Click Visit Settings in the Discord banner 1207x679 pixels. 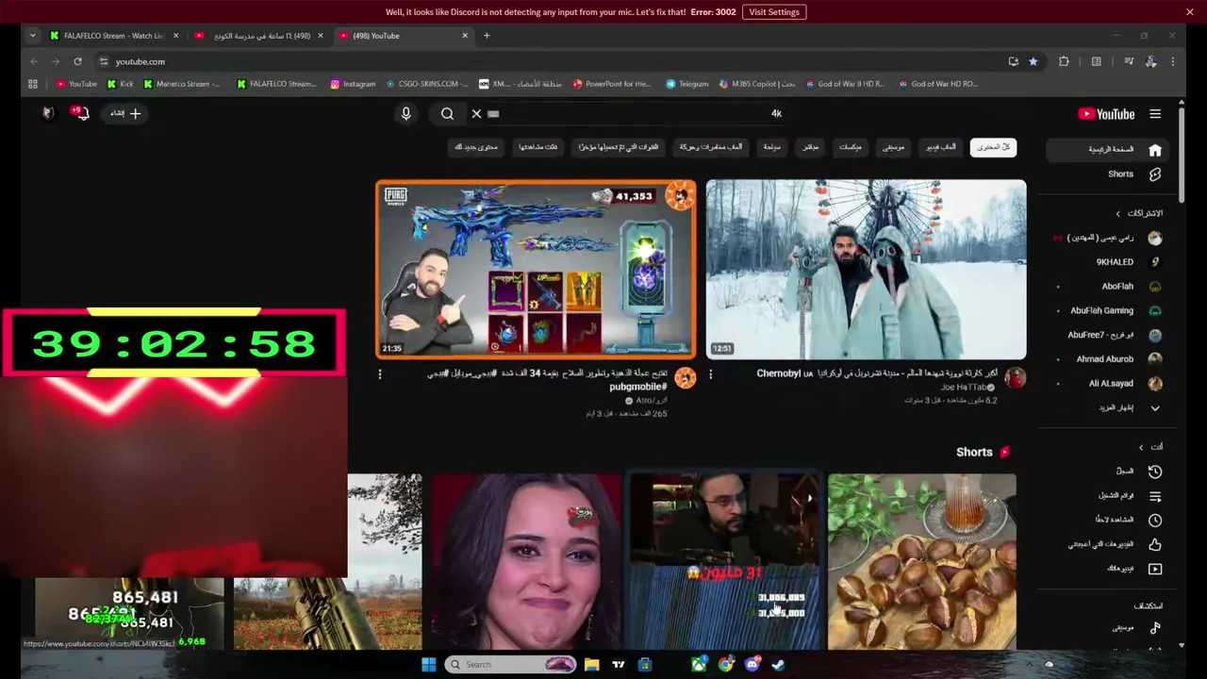click(x=774, y=12)
